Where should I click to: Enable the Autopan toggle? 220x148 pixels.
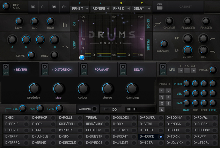[x=95, y=109]
